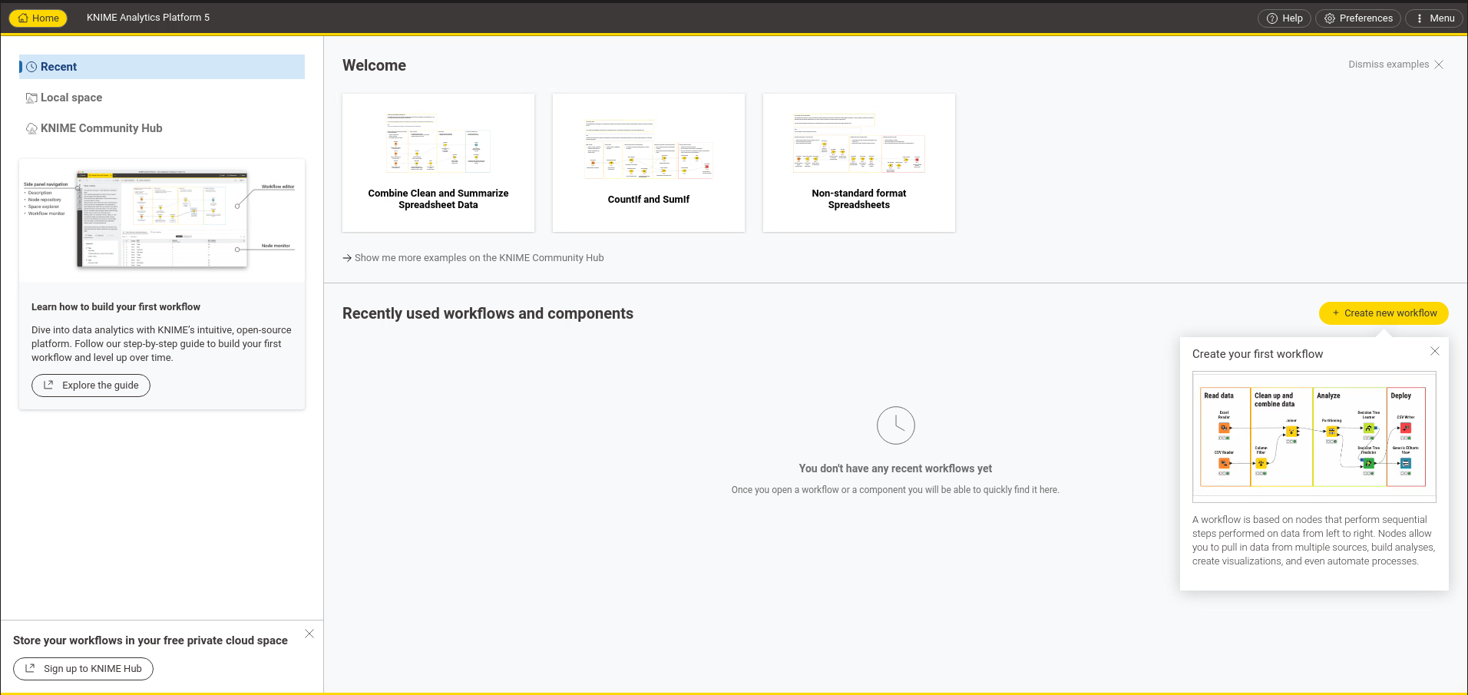
Task: Open the Help menu
Action: click(x=1284, y=18)
